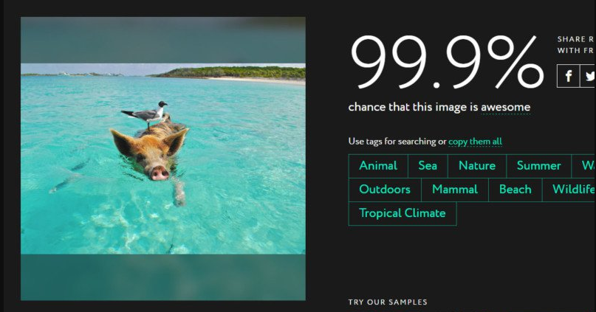The width and height of the screenshot is (596, 312).
Task: Click the seagull on the pig's back
Action: [146, 113]
